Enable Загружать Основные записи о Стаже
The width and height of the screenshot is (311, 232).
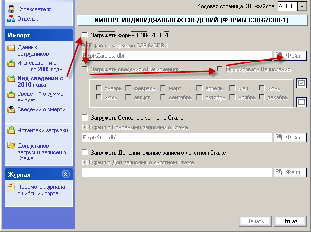click(84, 118)
